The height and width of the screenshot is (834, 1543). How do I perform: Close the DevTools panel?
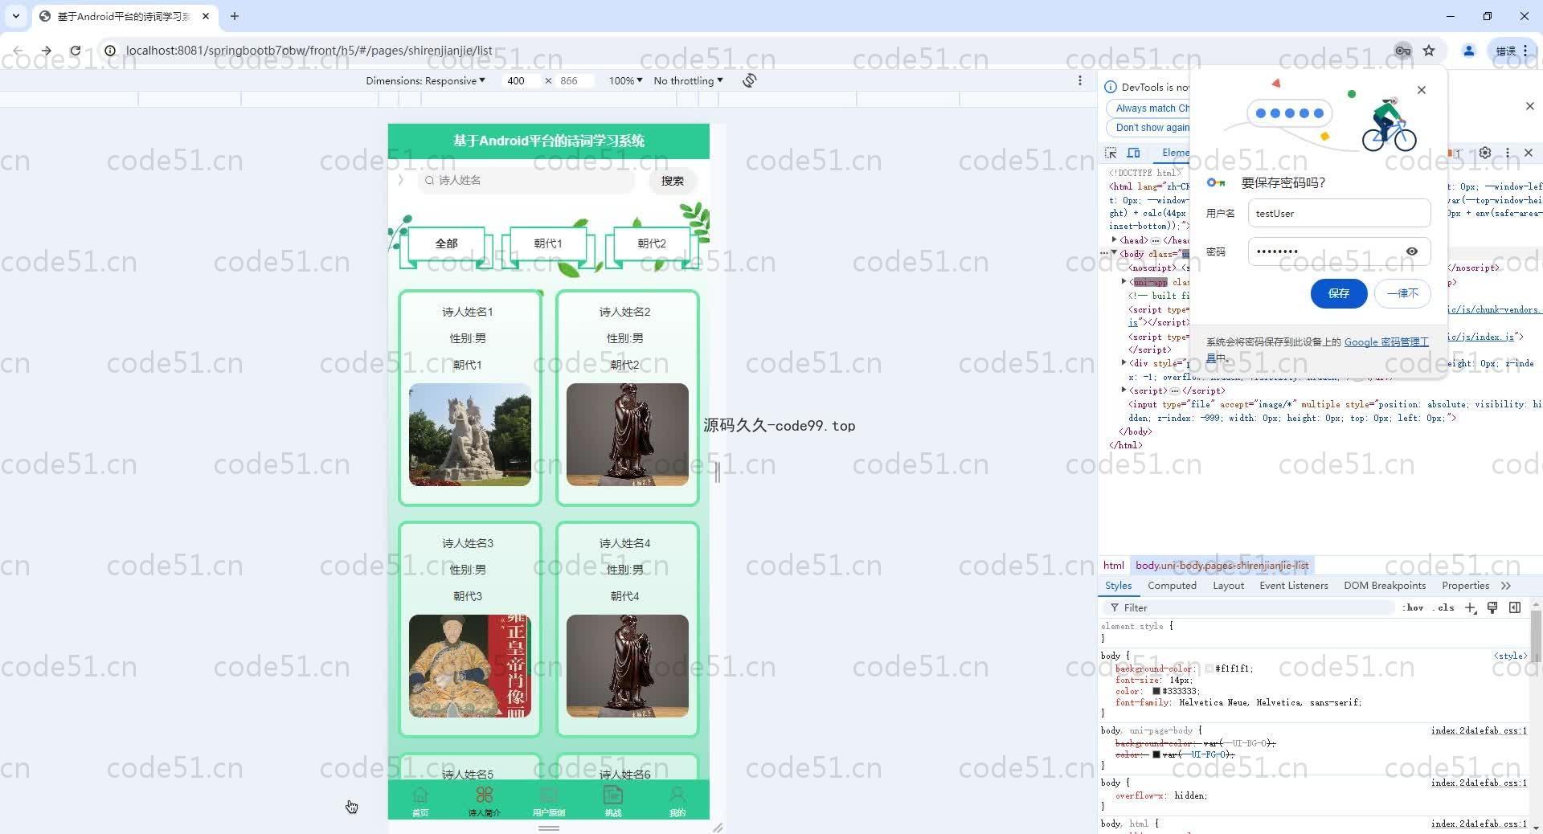(1529, 153)
